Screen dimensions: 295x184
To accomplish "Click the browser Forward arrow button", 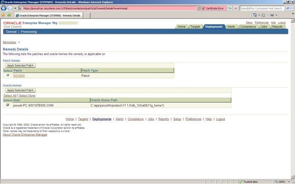I will tap(10, 8).
